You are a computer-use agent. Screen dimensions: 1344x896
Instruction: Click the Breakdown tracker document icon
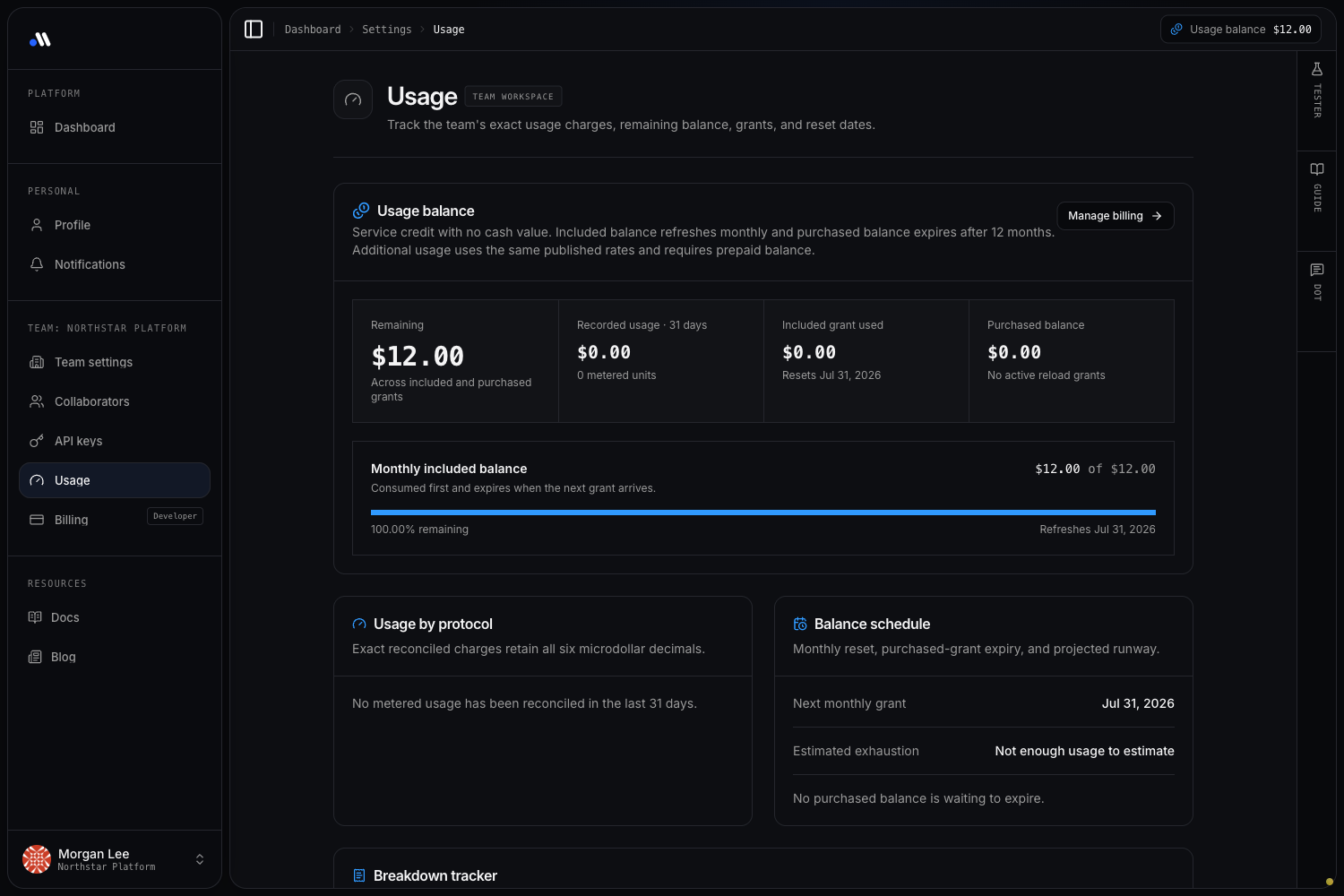(359, 875)
